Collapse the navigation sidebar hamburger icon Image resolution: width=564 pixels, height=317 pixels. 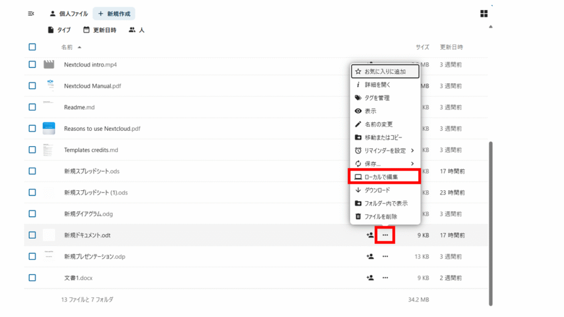point(31,14)
